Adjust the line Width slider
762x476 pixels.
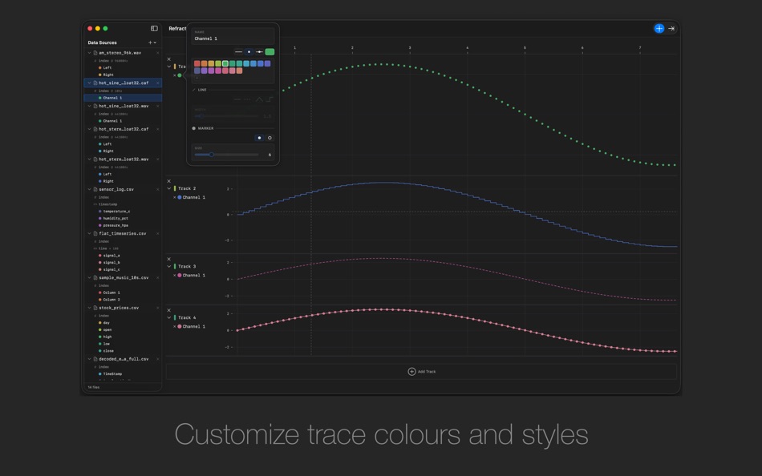pos(226,116)
